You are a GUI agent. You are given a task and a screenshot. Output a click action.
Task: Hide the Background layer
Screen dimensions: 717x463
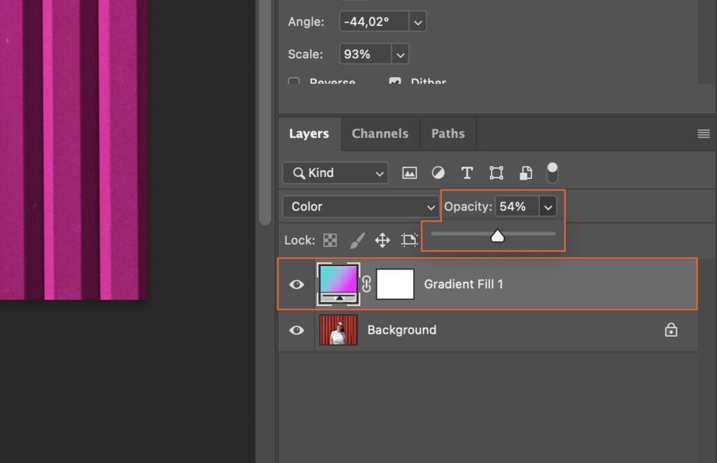[x=295, y=329]
